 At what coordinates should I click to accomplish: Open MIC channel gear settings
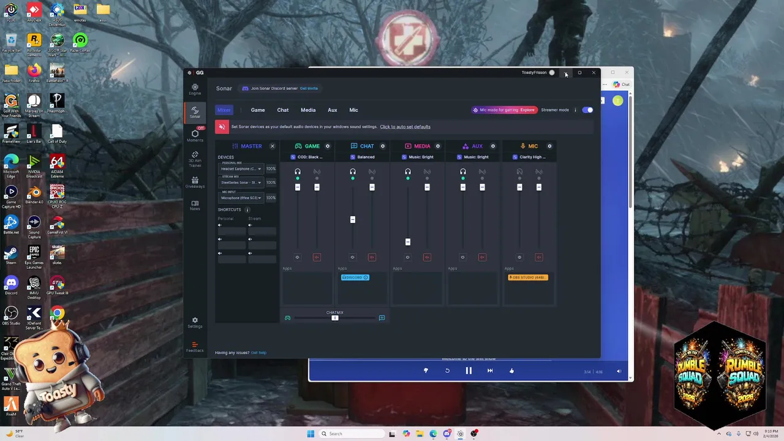tap(549, 146)
